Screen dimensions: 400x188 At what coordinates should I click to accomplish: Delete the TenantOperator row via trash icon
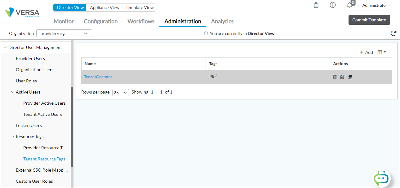pos(335,77)
